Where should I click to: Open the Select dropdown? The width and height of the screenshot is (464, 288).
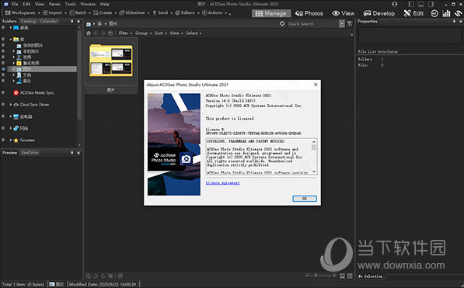click(x=194, y=33)
